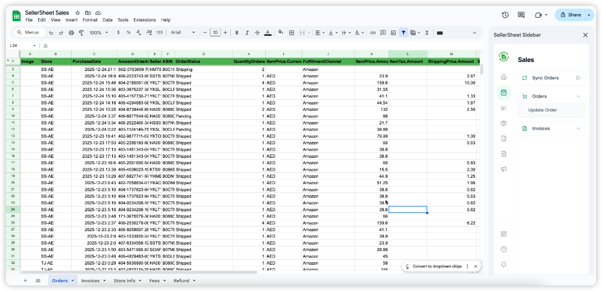Star the SellerSheet Sales document
This screenshot has height=291, width=602.
(78, 13)
